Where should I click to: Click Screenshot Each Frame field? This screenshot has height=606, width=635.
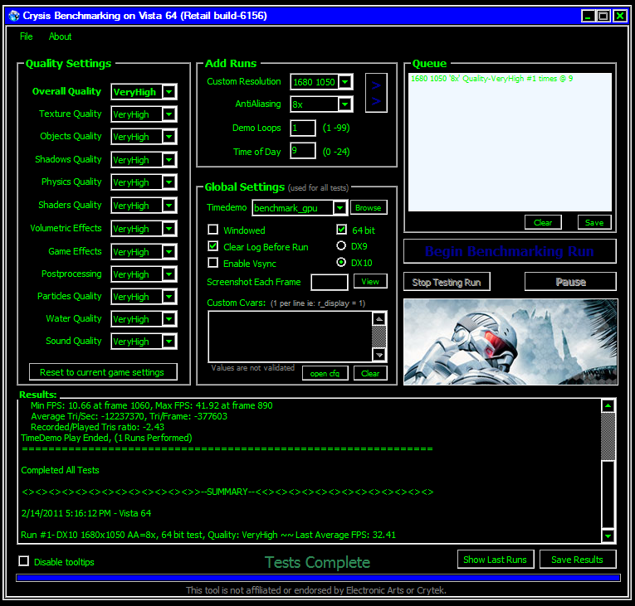[330, 282]
